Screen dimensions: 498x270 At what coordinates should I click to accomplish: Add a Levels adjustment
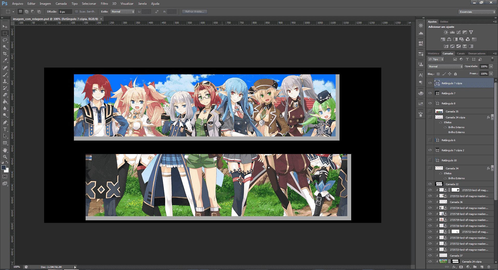[452, 32]
